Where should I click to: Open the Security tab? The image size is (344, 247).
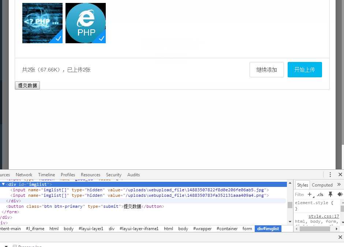(114, 175)
